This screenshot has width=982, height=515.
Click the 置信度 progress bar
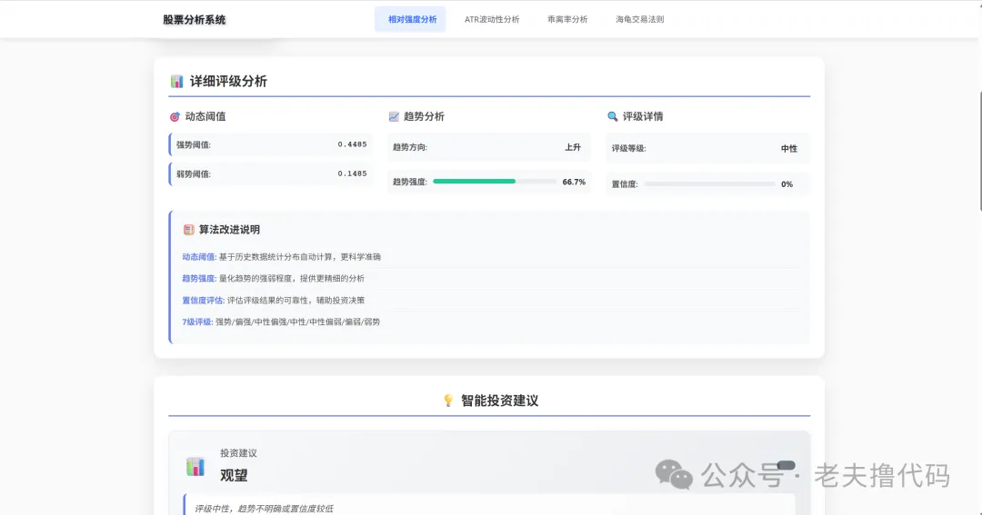709,184
